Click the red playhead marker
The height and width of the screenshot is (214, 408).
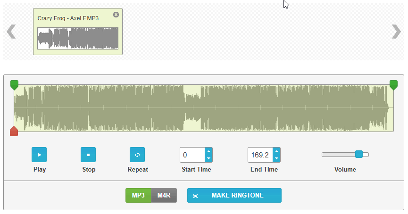tap(14, 132)
